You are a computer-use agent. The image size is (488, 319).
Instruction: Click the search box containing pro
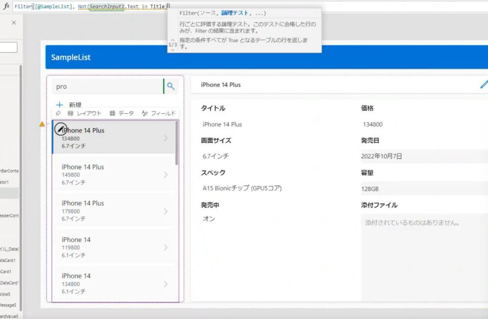coord(107,86)
